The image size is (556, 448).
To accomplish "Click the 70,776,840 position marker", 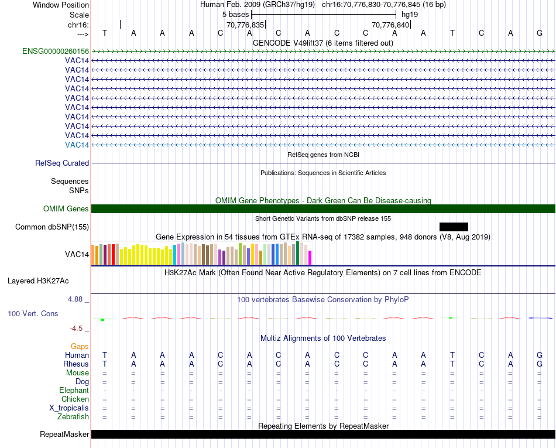I will [390, 25].
